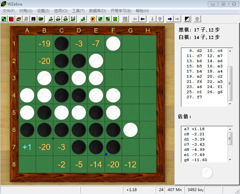The image size is (240, 194).
Task: Click the white disc turn indicator
Action: pos(207,173)
